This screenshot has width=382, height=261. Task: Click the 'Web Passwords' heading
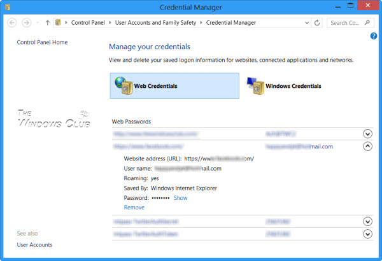coord(131,122)
